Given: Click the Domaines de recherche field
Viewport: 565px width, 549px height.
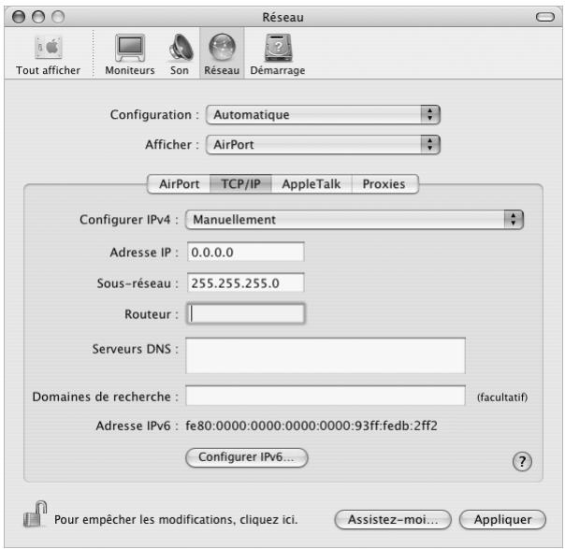Looking at the screenshot, I should point(326,396).
